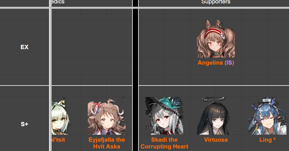Viewport: 289px width, 151px height.
Task: Click Skadi the Corrupting Heart portrait
Action: tap(164, 116)
